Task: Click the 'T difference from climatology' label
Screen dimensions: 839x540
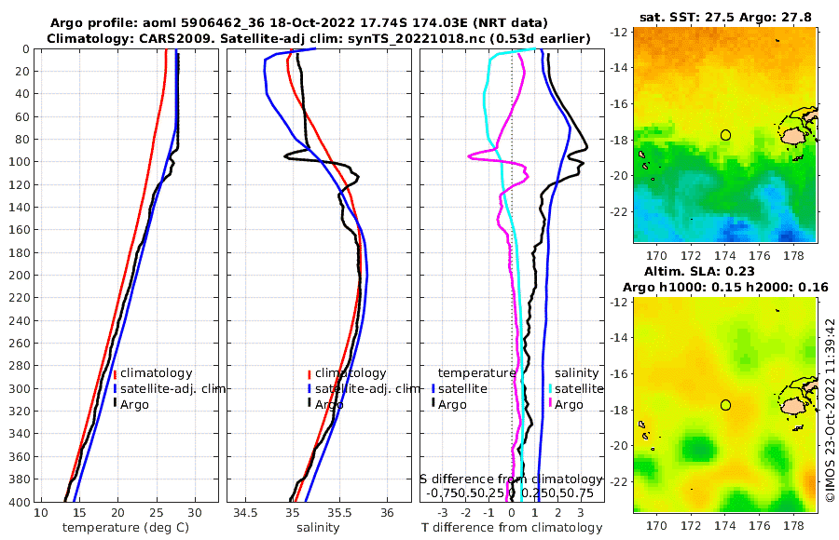Action: [512, 528]
